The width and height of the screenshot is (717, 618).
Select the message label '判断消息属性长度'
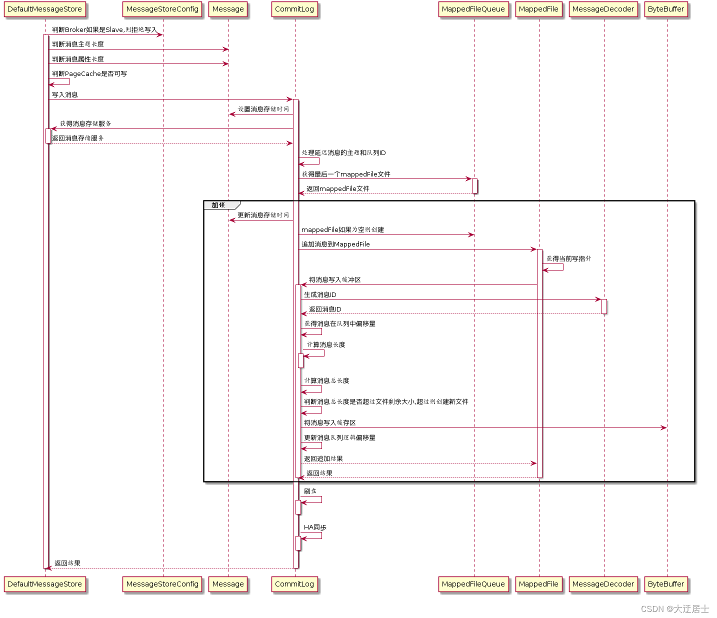click(x=78, y=59)
